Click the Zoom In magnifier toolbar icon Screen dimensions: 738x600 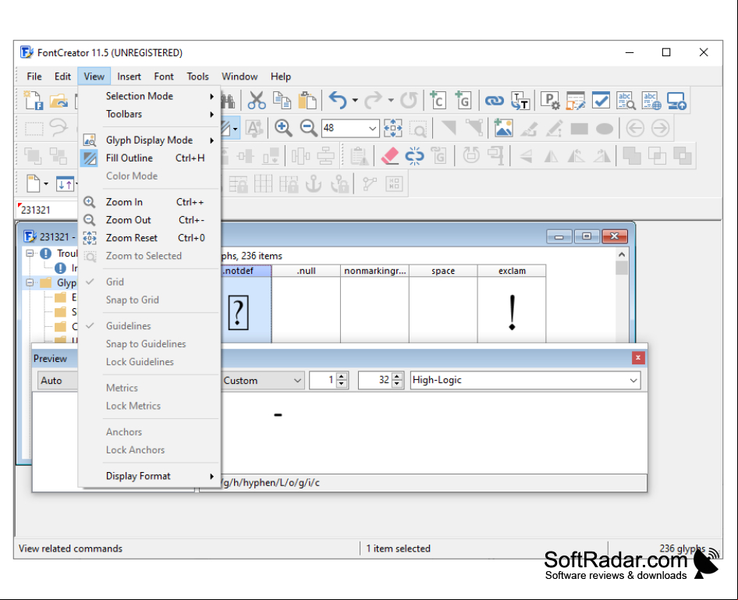pyautogui.click(x=283, y=128)
